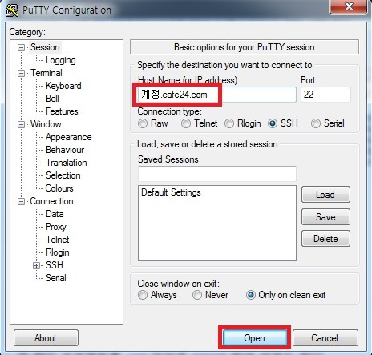
Task: Collapse the Window tree node
Action: coord(21,124)
